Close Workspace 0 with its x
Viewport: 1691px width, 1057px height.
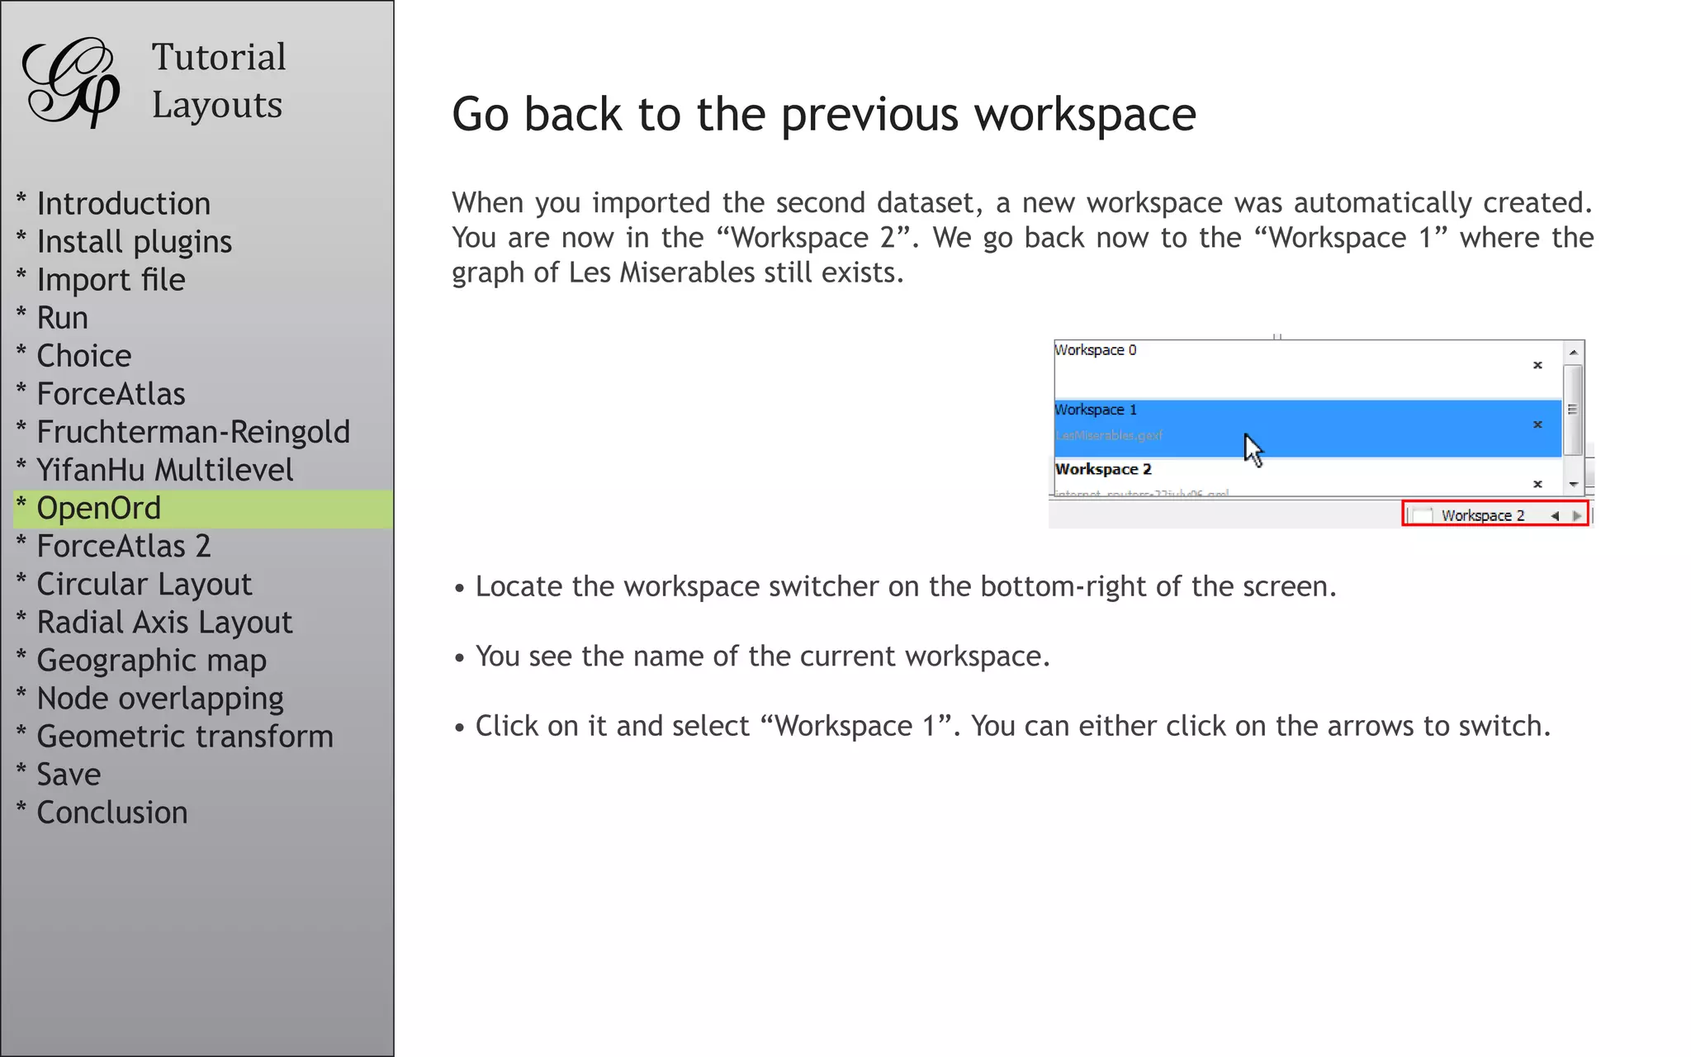tap(1537, 365)
